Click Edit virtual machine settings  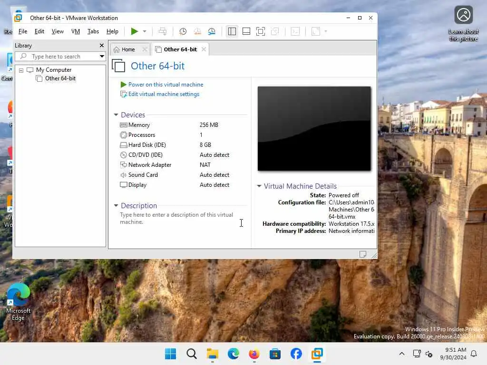[164, 94]
